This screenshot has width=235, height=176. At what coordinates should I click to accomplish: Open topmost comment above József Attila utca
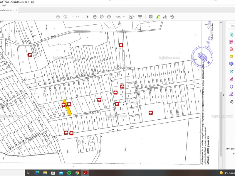coord(121,45)
